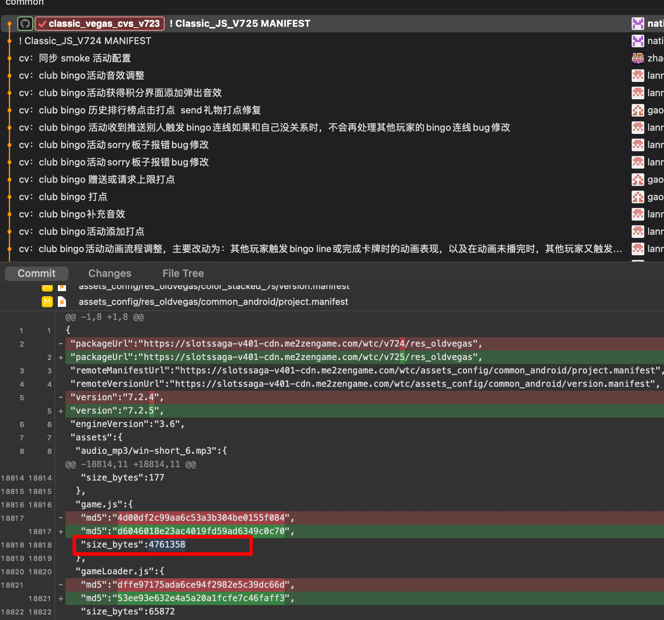Click the minus marker on version 7.2.4 line

pos(61,397)
